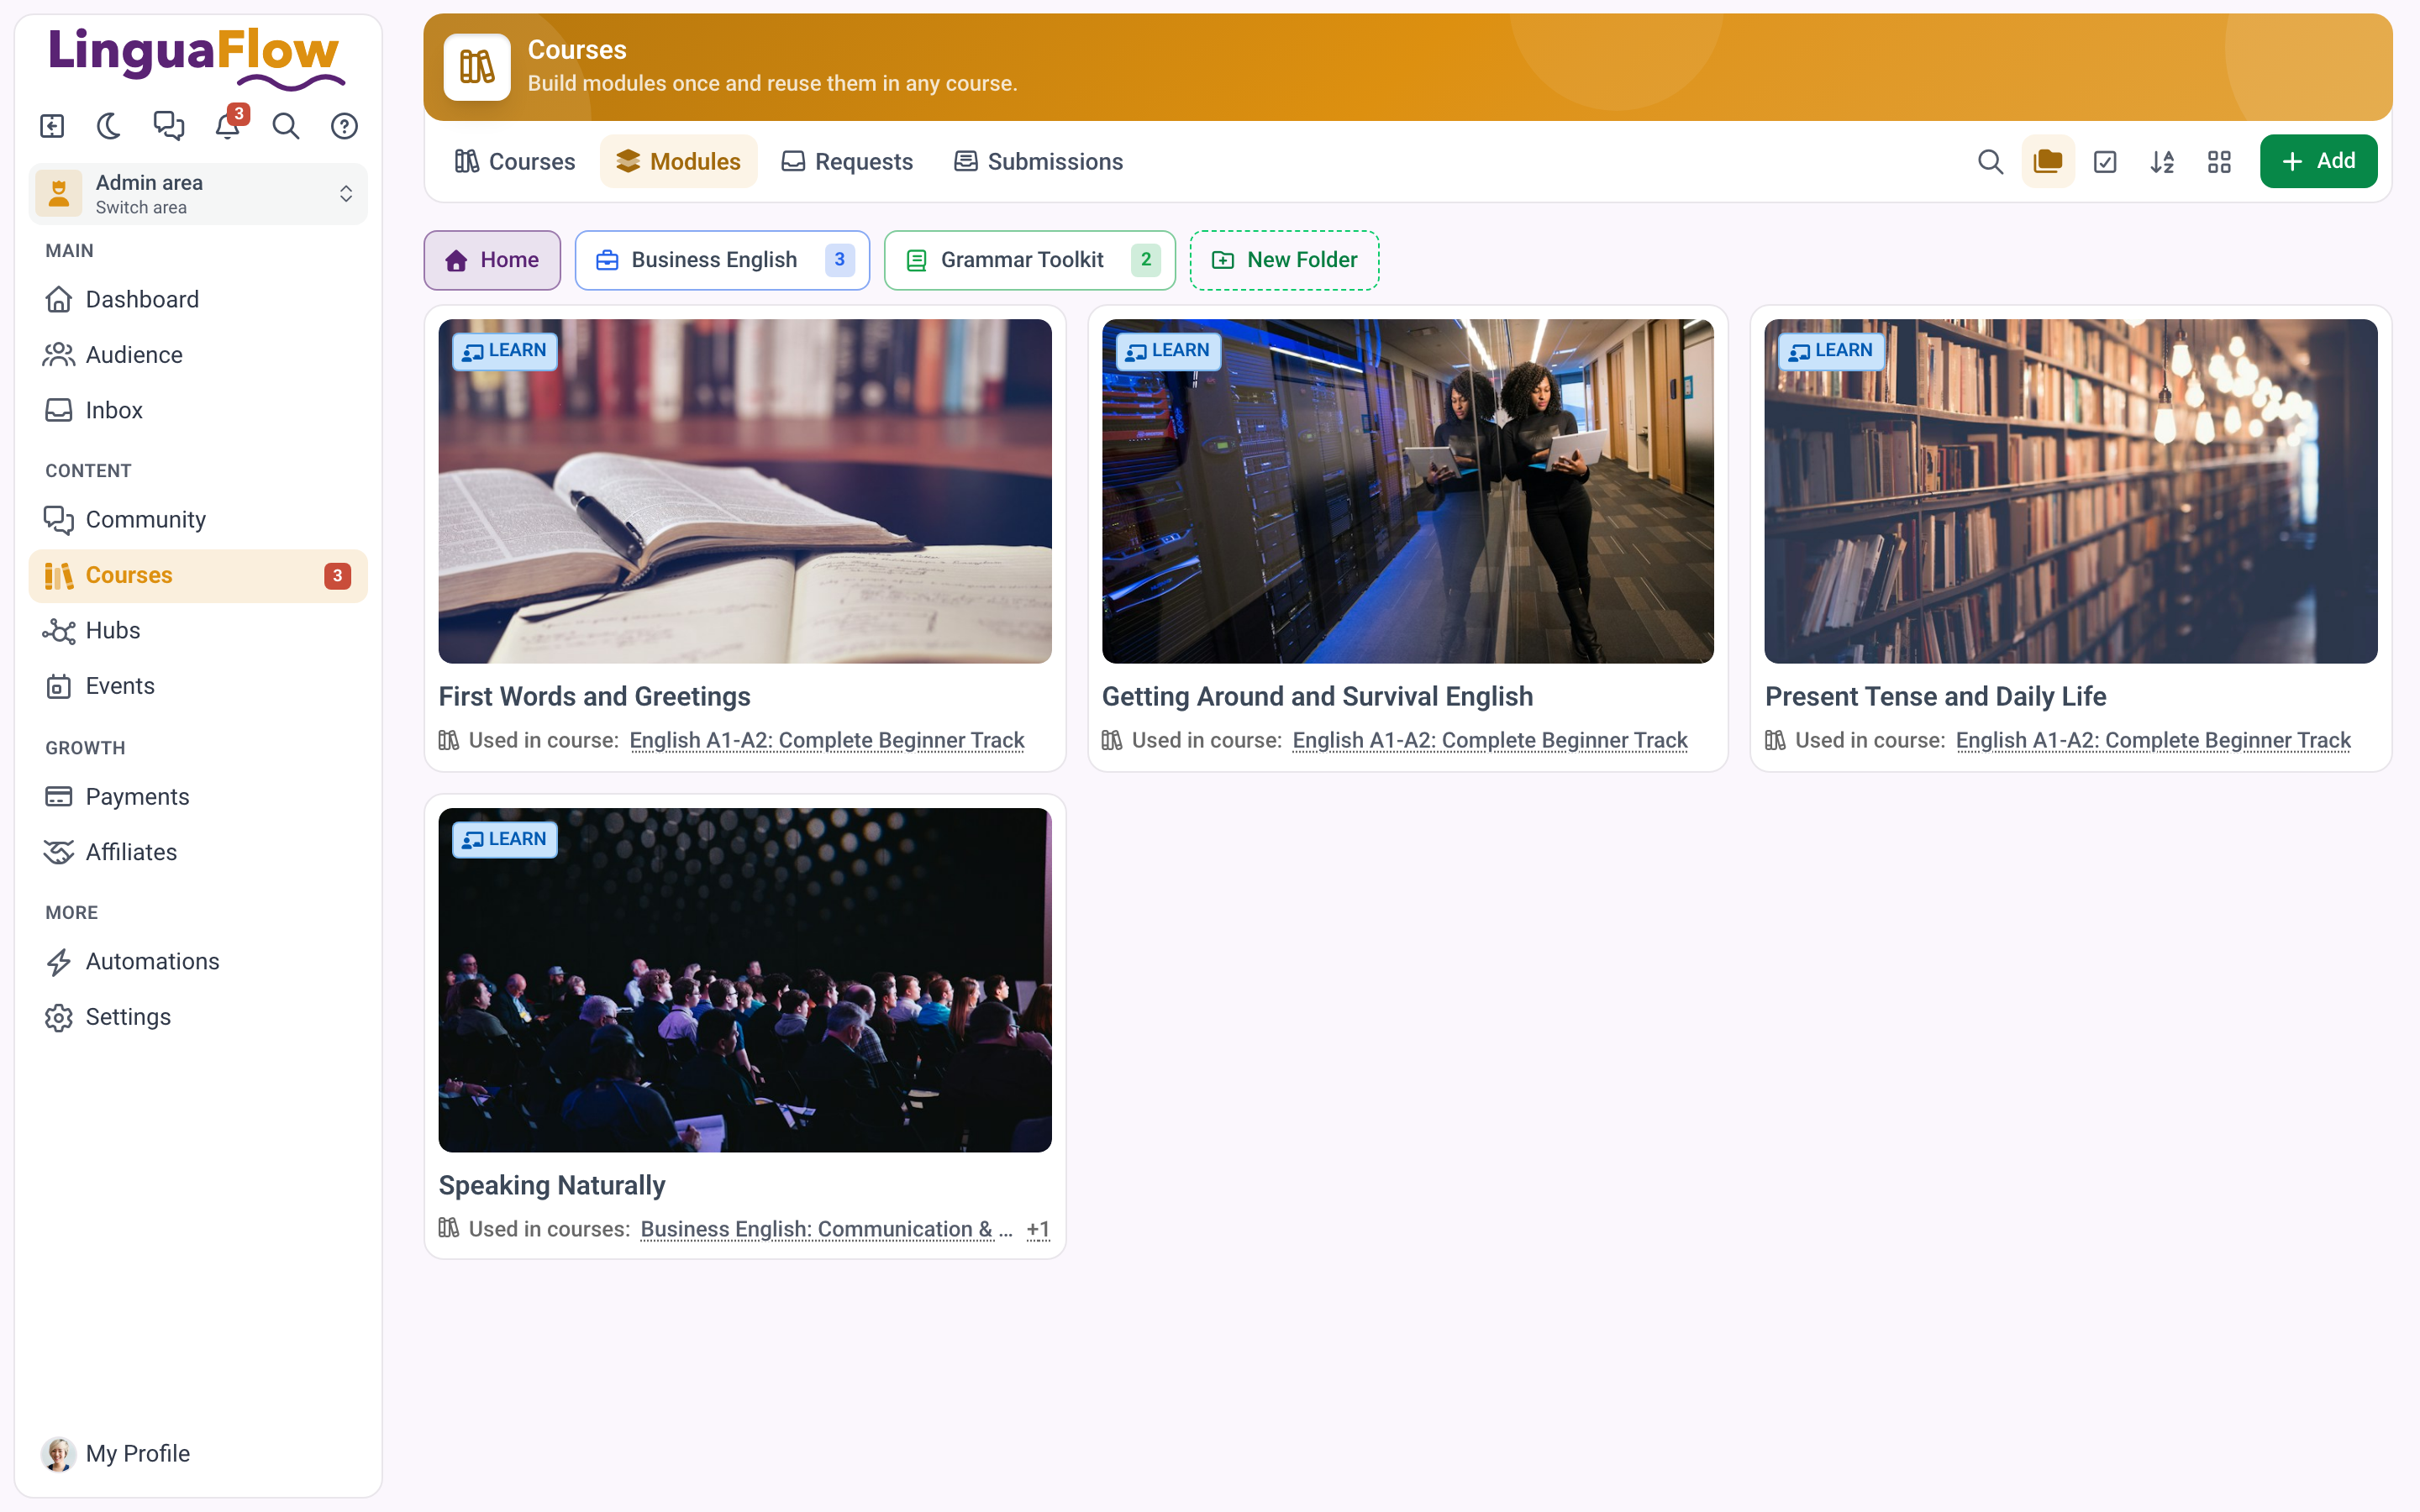The height and width of the screenshot is (1512, 2420).
Task: Open Hubs in sidebar
Action: 198,630
